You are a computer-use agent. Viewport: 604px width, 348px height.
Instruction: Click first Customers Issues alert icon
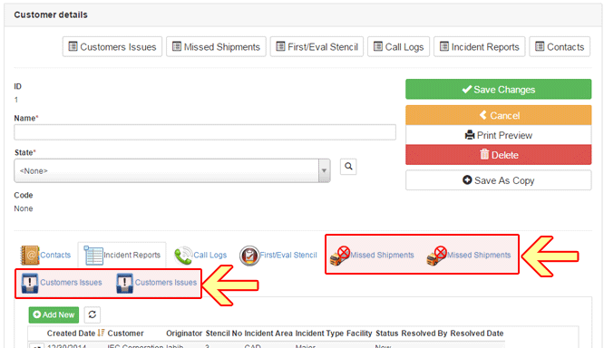point(30,284)
